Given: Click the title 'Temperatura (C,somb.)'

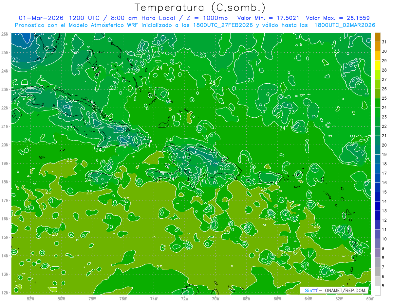Looking at the screenshot, I should click(200, 8).
